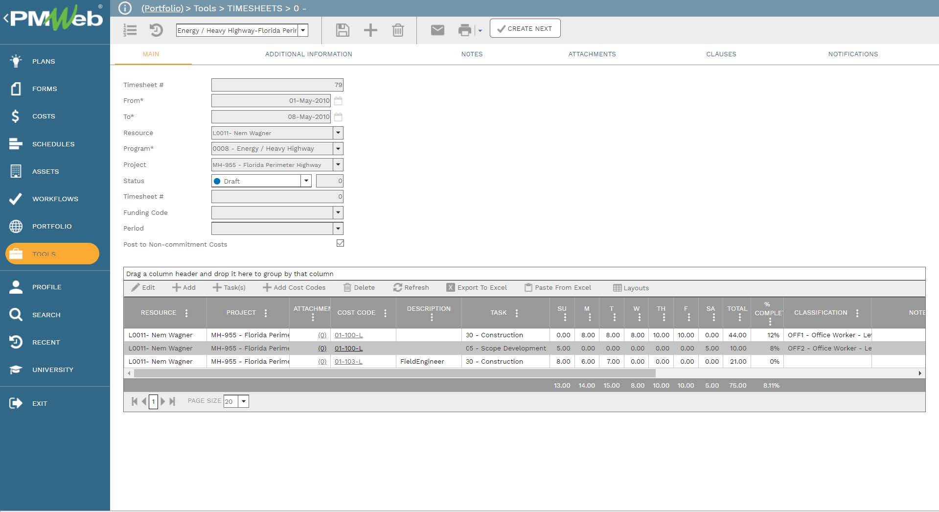Expand the print options arrow
Viewport: 939px width, 512px height.
480,31
